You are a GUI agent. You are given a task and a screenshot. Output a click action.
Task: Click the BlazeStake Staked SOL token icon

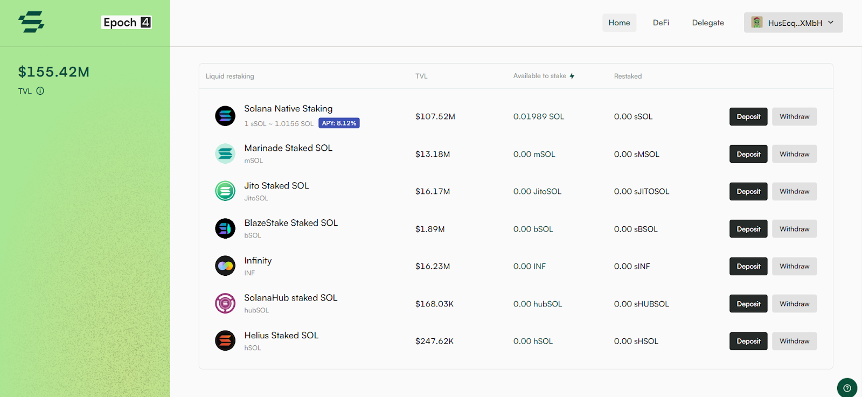coord(225,228)
